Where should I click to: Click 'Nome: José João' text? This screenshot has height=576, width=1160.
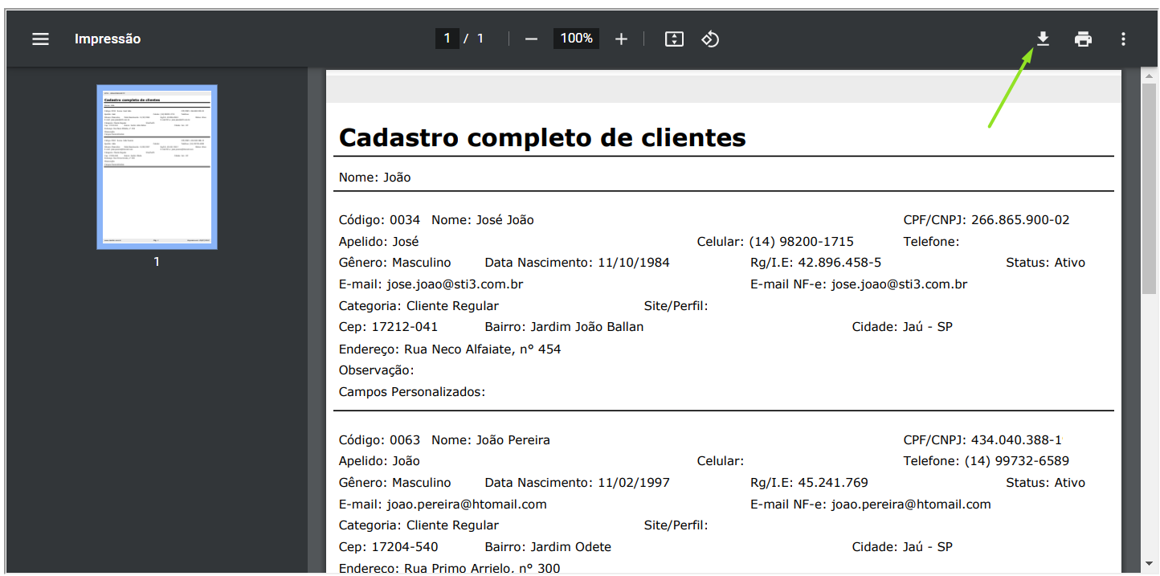[x=483, y=220]
